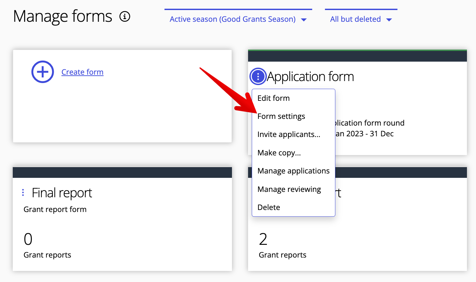
Task: Click the 2 Grant reports count
Action: click(x=263, y=239)
